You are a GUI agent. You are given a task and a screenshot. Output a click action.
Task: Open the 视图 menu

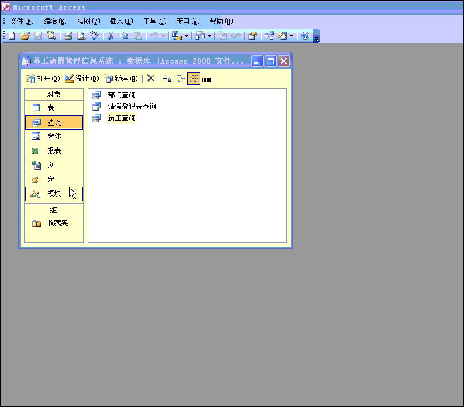coord(88,21)
